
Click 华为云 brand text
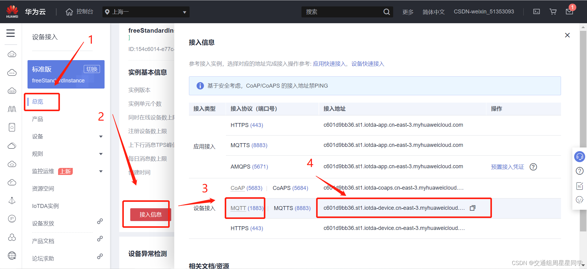point(35,12)
